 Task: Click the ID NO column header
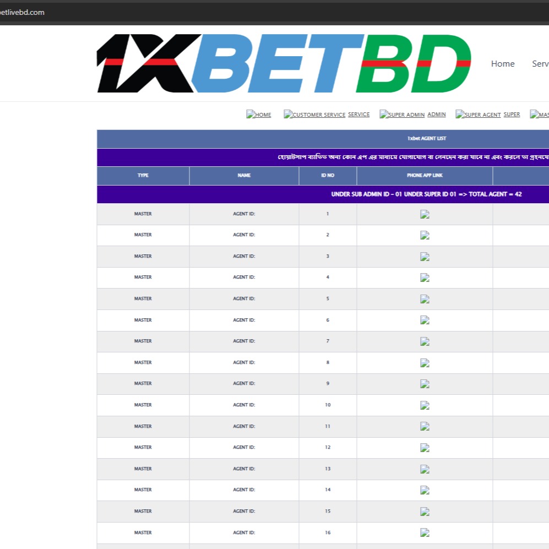click(328, 176)
